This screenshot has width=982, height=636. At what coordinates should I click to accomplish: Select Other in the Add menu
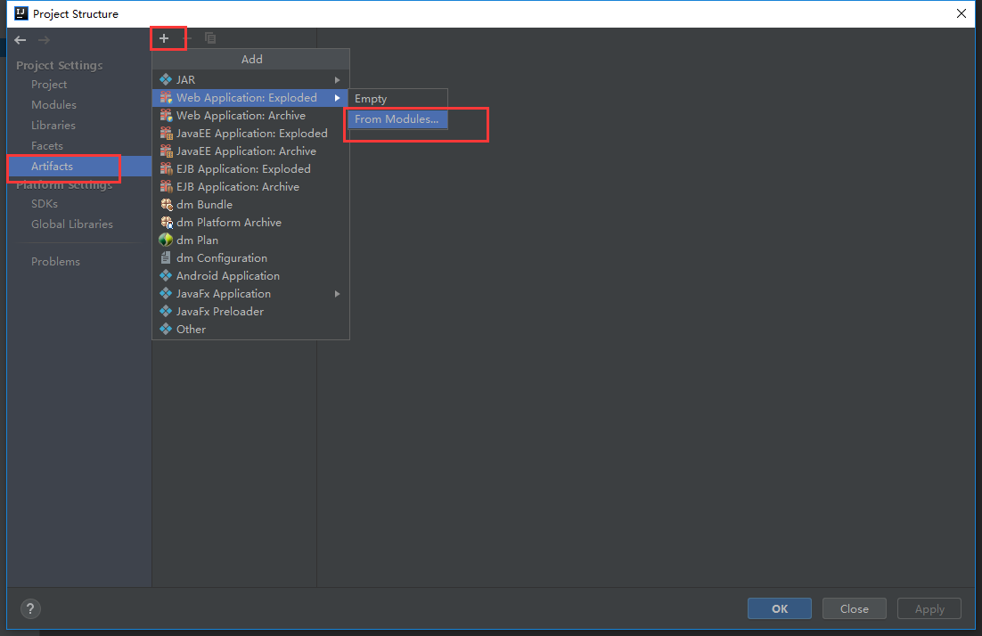(x=250, y=330)
